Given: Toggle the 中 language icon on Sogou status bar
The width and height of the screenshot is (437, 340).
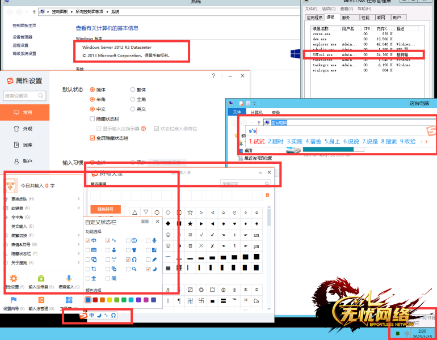Looking at the screenshot, I should (92, 315).
